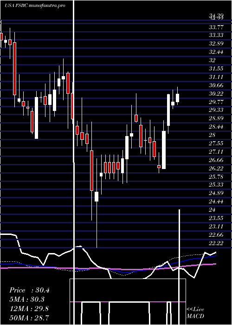Click the 26.22 price label

click(x=216, y=168)
